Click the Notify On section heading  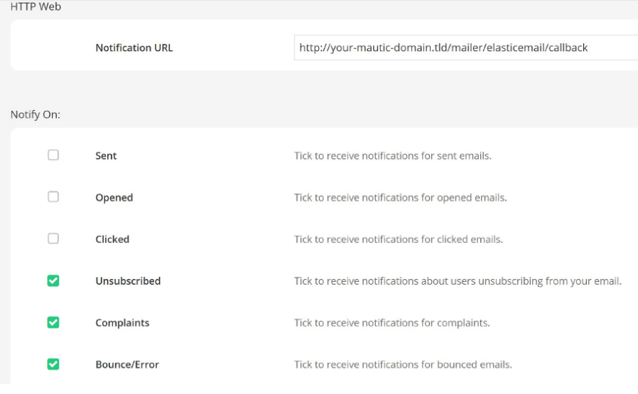pos(35,114)
